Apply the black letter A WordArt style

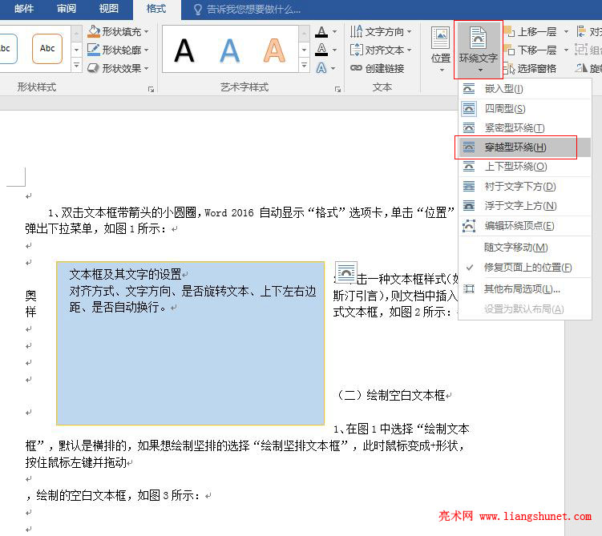(184, 50)
